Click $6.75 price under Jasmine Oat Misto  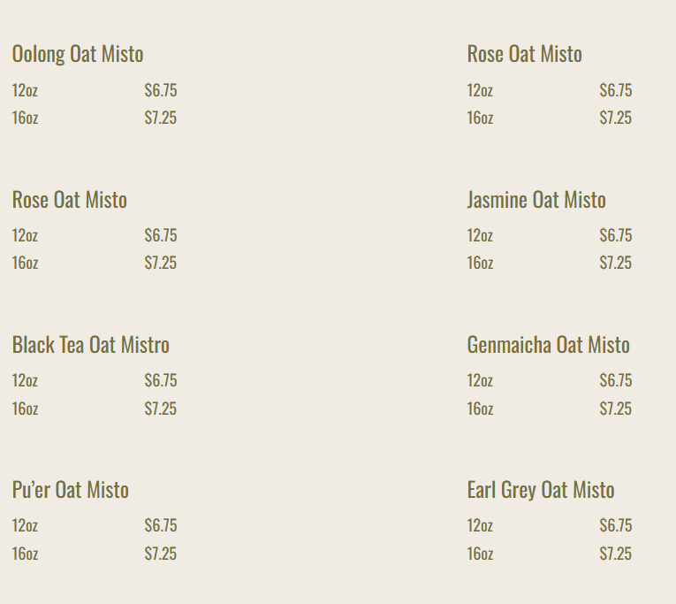[x=616, y=235]
